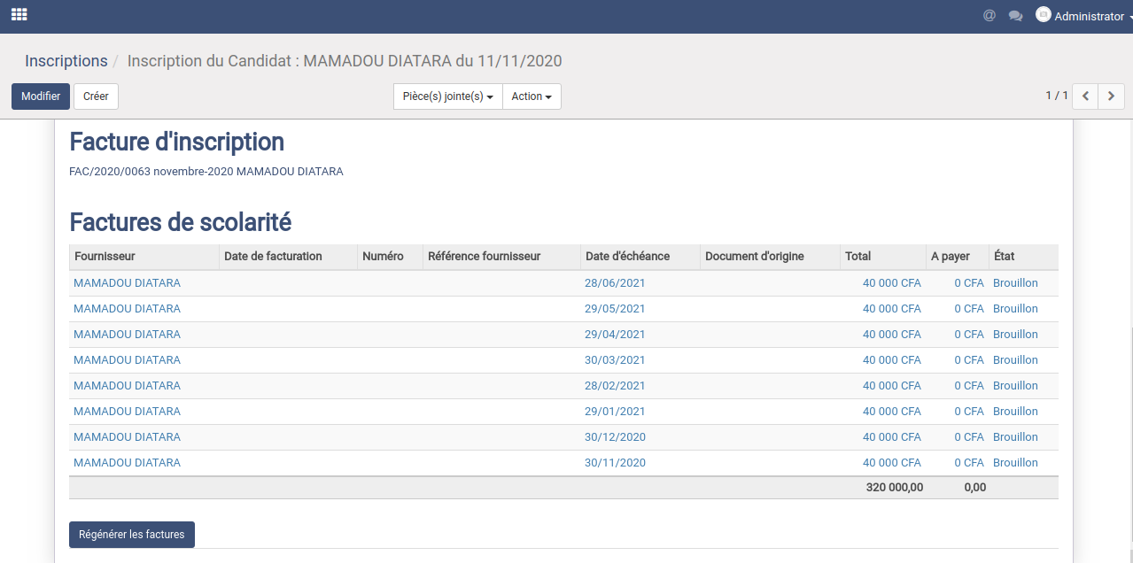Open invoice row due 30/11/2020

(x=615, y=463)
